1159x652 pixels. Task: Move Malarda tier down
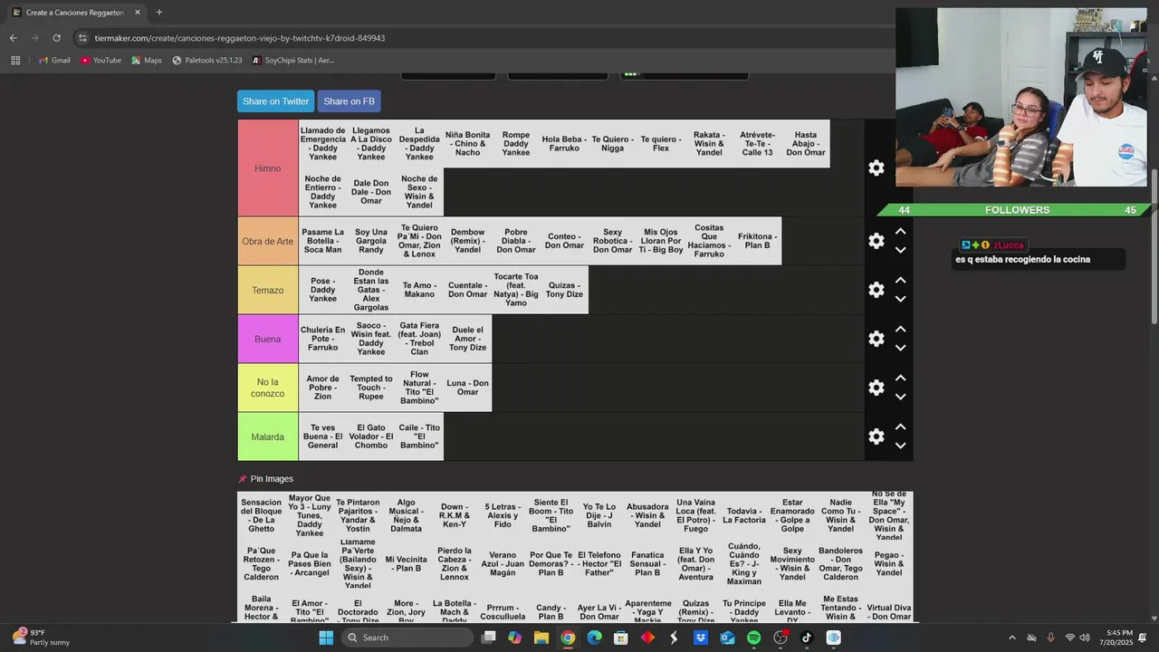[900, 446]
